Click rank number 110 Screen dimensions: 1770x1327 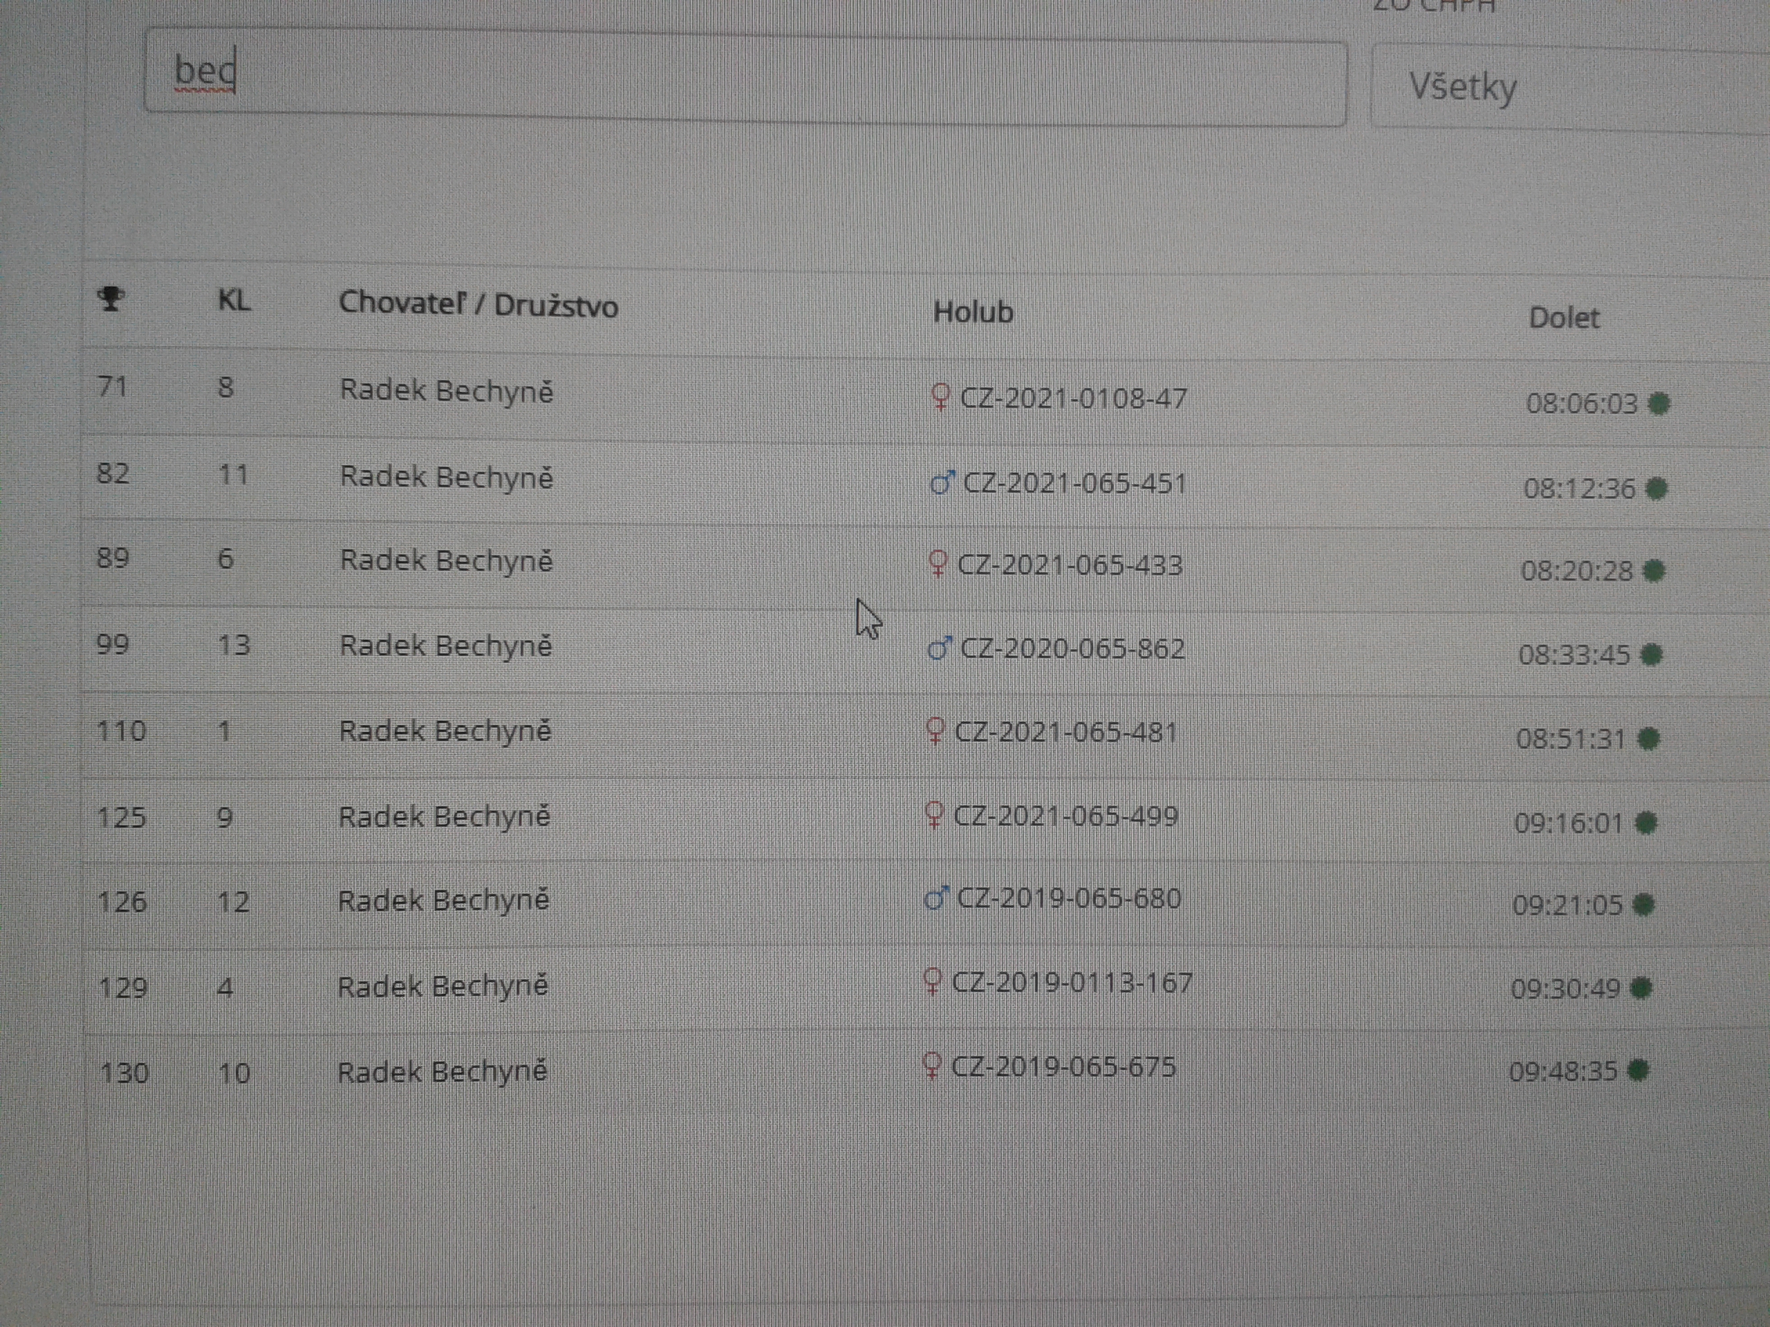[x=122, y=731]
